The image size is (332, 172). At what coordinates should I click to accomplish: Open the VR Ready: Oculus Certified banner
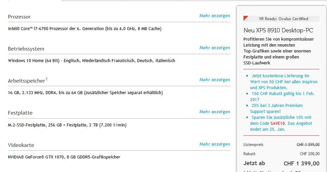(283, 19)
